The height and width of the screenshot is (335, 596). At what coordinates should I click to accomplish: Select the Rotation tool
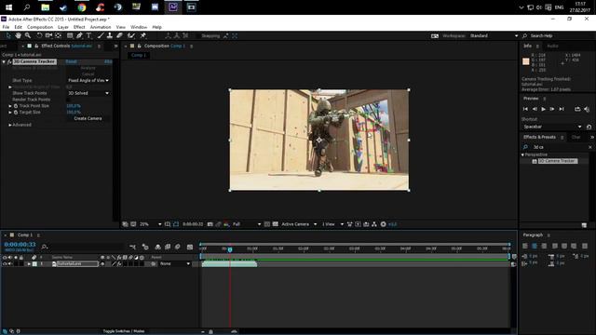(x=39, y=35)
